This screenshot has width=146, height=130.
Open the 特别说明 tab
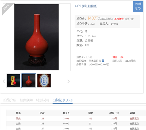[x=43, y=100]
